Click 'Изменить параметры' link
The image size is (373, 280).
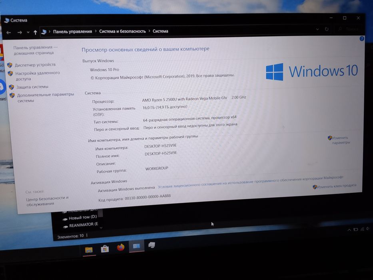pyautogui.click(x=341, y=140)
